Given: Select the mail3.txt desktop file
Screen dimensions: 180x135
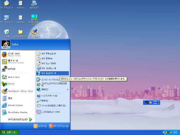Looking at the screenshot, I should tap(20, 19).
